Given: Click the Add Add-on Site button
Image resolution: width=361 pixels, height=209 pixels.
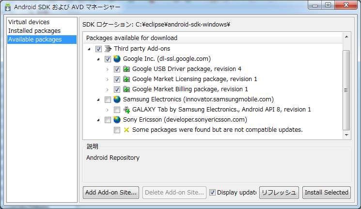Looking at the screenshot, I should (111, 192).
